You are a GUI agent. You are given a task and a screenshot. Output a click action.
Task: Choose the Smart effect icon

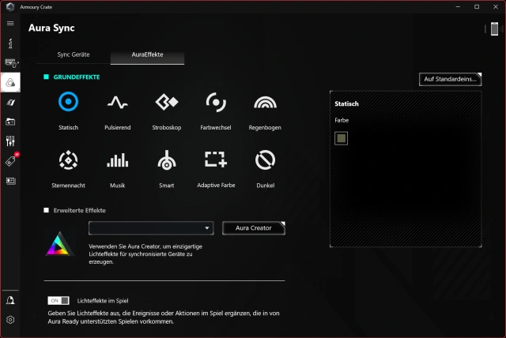tap(167, 160)
